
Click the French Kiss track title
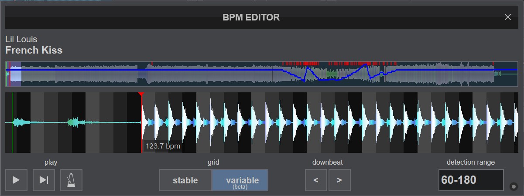34,50
